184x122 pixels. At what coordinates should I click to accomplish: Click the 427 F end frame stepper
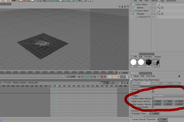point(76,77)
